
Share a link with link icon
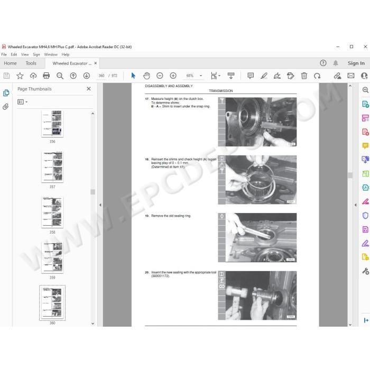(x=337, y=76)
